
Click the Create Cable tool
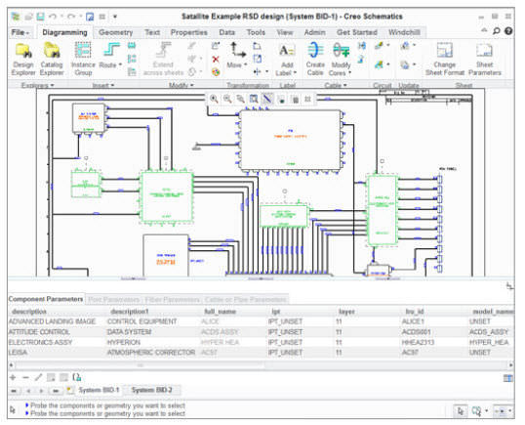pyautogui.click(x=315, y=59)
